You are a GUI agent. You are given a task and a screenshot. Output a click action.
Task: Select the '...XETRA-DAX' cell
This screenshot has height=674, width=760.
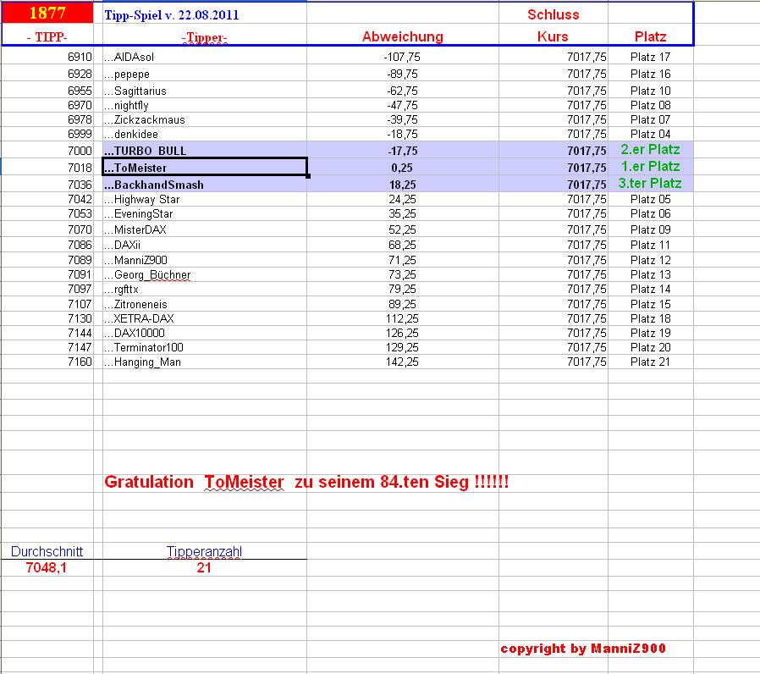click(x=205, y=318)
